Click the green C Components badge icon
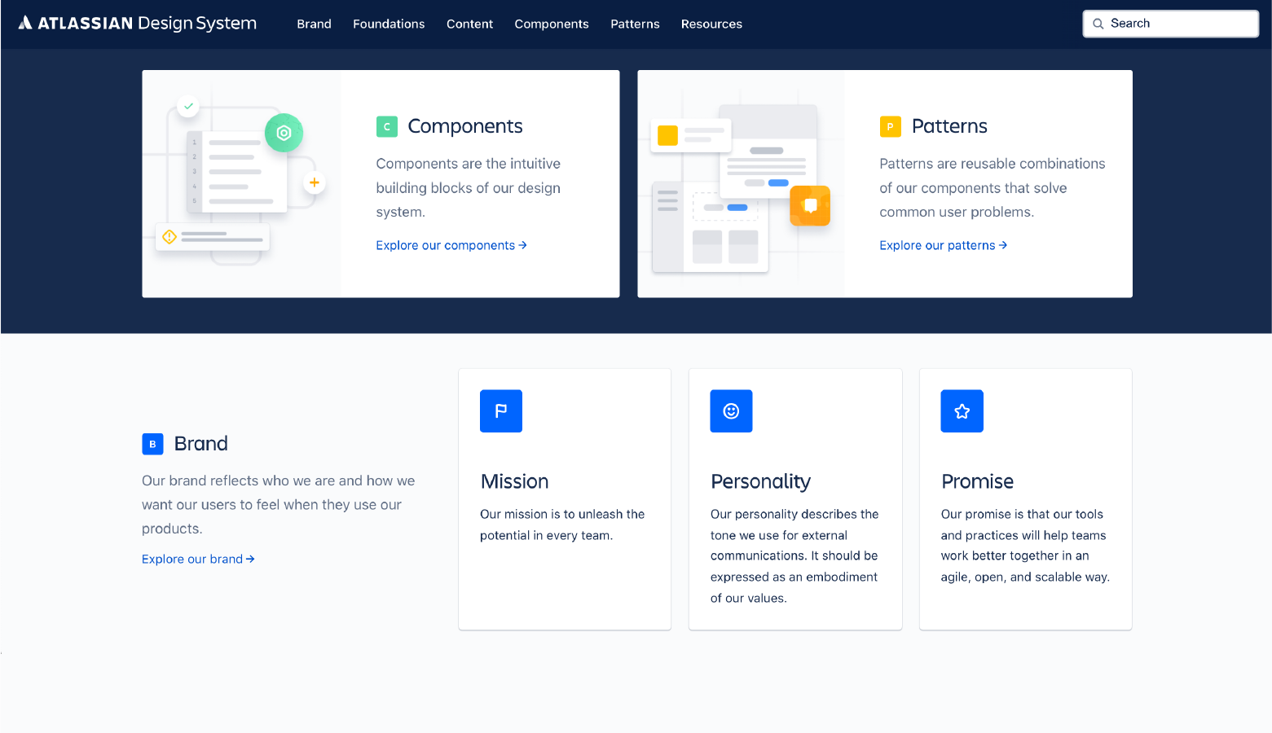 point(387,126)
